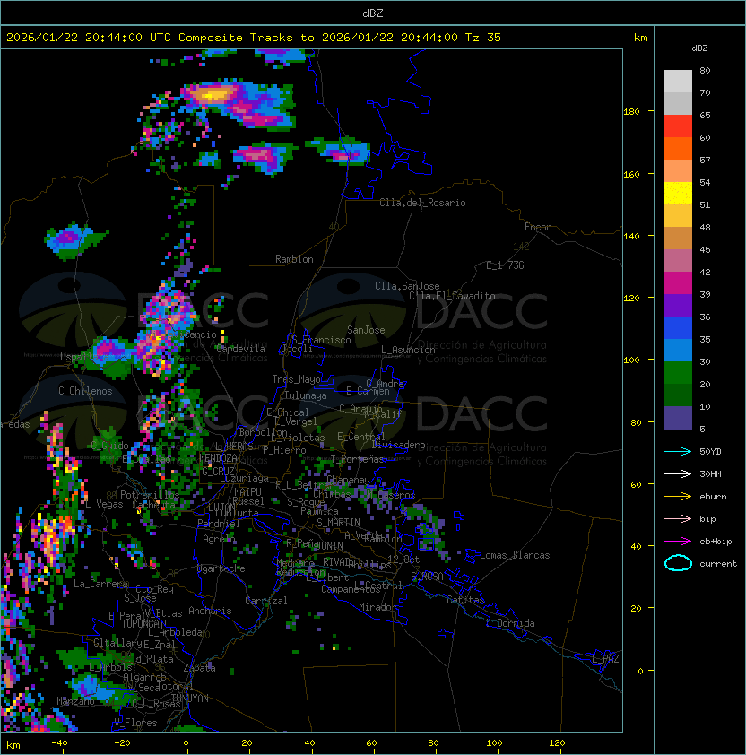Click the 'Clla.del_Rosario' map label

(x=422, y=203)
